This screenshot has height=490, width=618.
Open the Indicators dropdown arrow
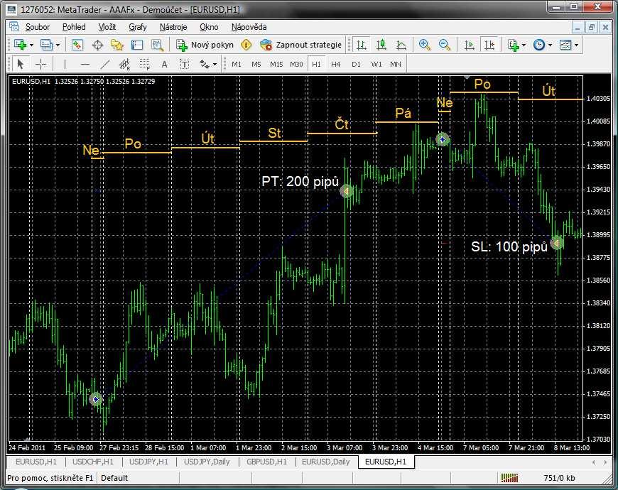524,45
